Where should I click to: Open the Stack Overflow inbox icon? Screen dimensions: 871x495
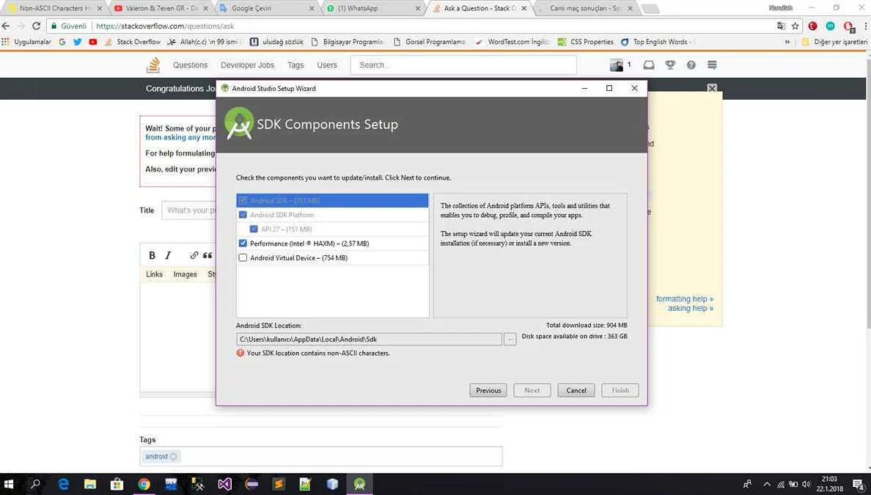click(649, 65)
